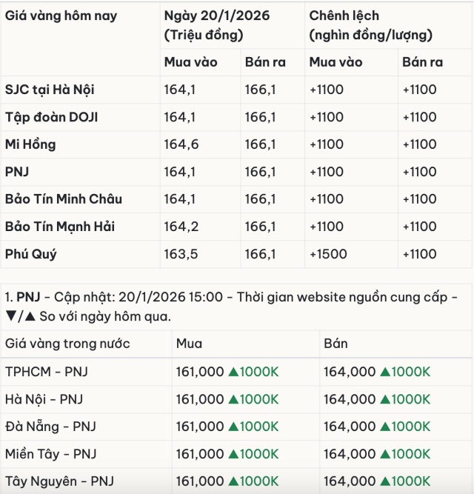
Task: Select the "Chênh lệch" column header
Action: coord(344,16)
